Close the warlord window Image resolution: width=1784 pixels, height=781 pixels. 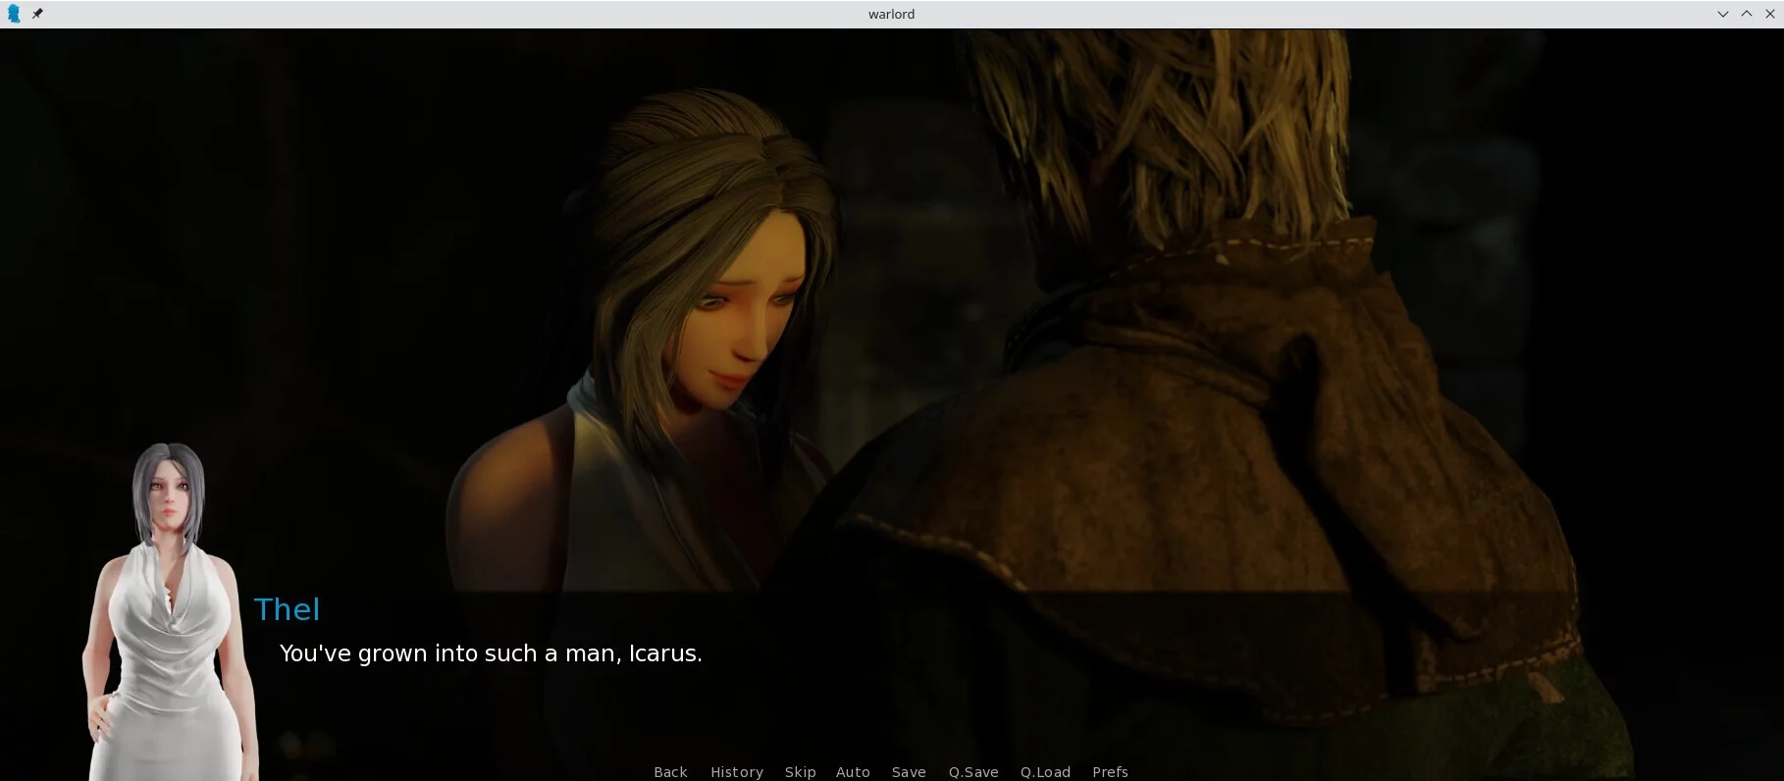(1770, 14)
